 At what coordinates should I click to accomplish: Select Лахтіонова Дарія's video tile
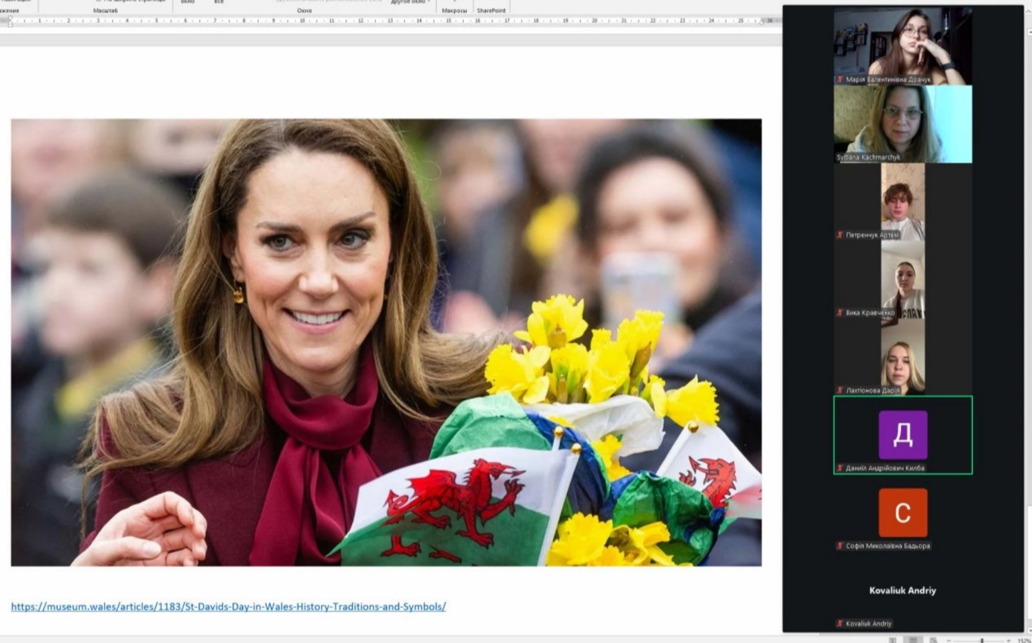[x=903, y=357]
